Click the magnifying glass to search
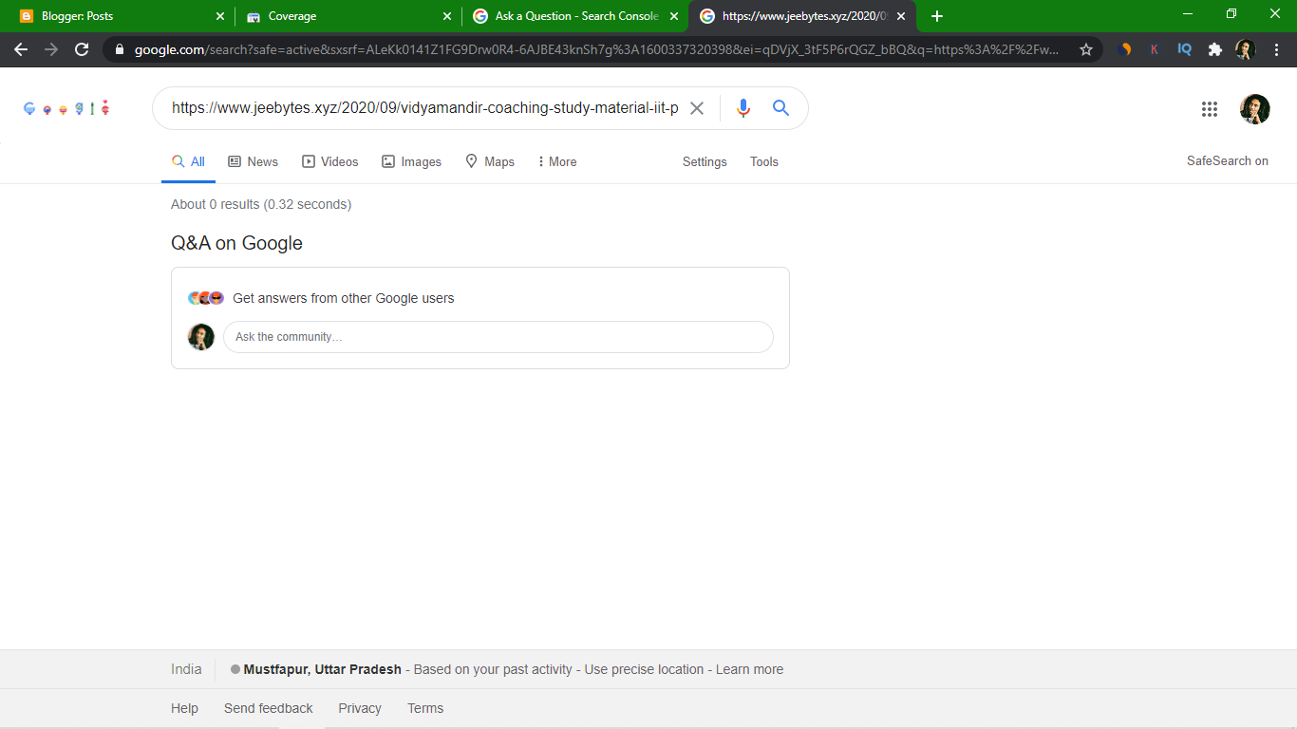Viewport: 1297px width, 729px height. [x=780, y=108]
